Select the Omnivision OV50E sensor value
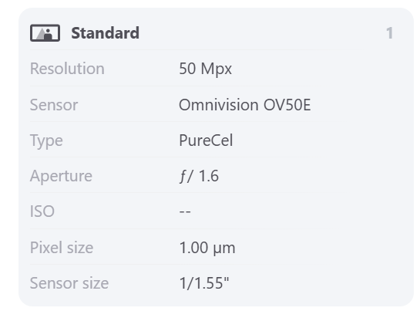 [x=245, y=105]
